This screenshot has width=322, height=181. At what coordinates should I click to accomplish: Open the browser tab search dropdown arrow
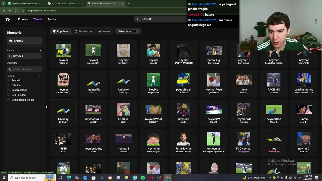click(3, 3)
